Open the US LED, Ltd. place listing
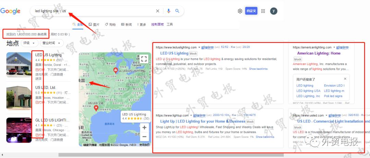This screenshot has width=370, height=158. (x=46, y=88)
